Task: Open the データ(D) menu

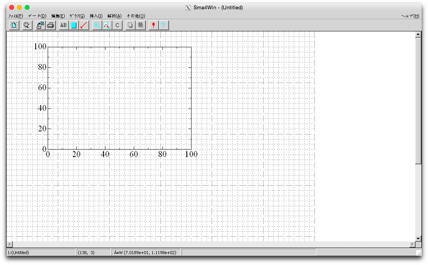Action: click(x=37, y=16)
